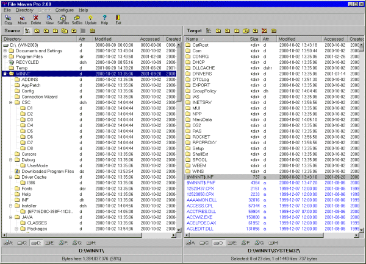This screenshot has height=264, width=366.
Task: Sort Target list by Modified column header
Action: (300, 39)
